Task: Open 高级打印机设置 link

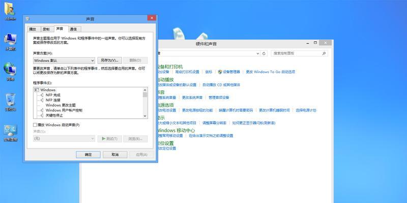Action: [x=187, y=72]
